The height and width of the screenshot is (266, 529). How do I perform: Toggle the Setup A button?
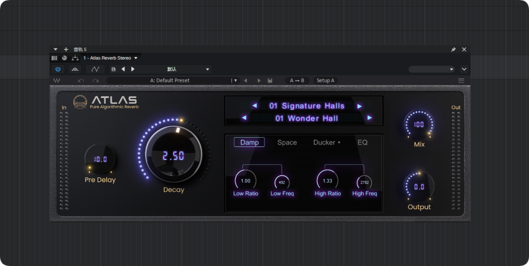point(325,80)
